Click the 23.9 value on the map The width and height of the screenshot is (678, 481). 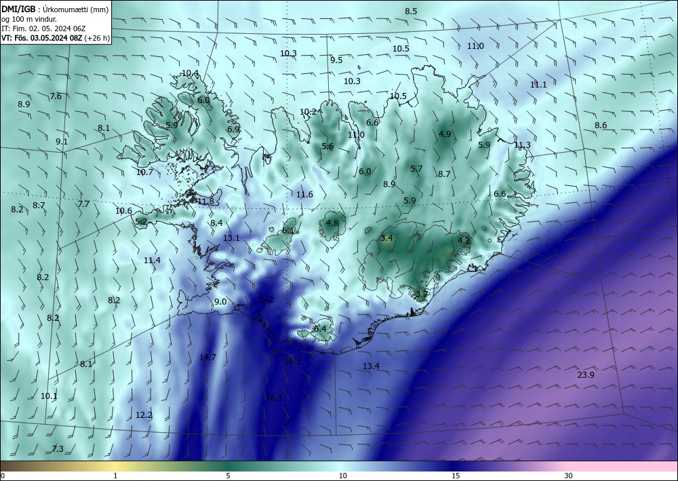point(586,375)
